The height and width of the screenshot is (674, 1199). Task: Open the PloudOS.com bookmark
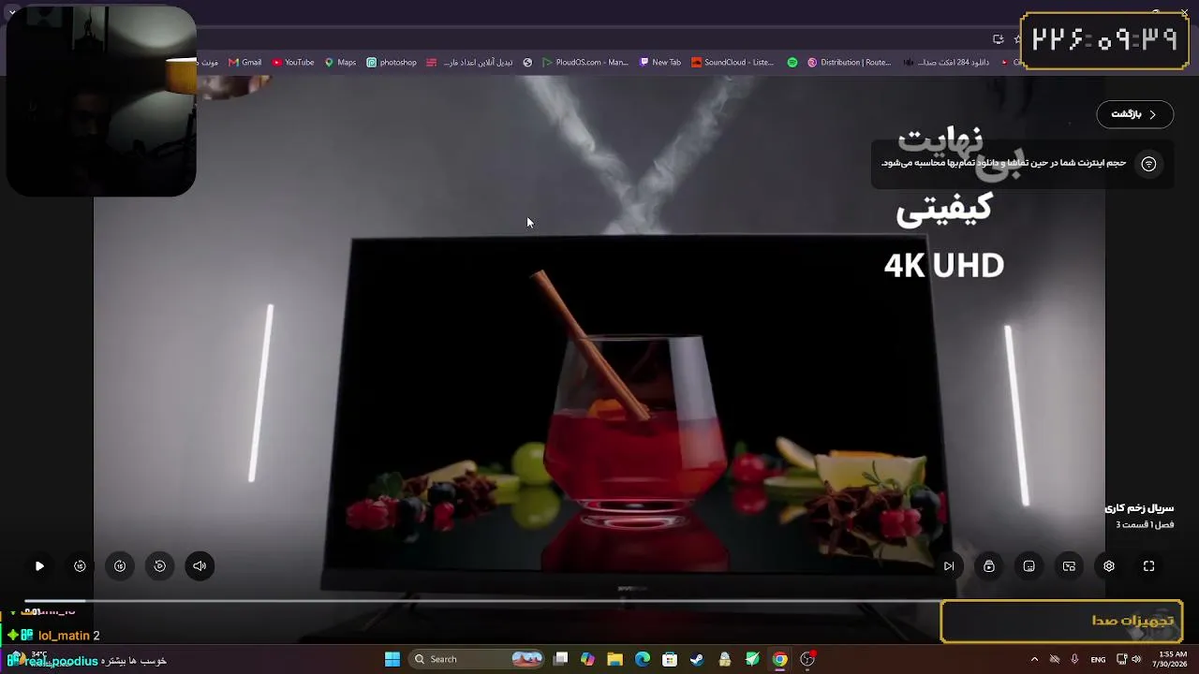[585, 63]
